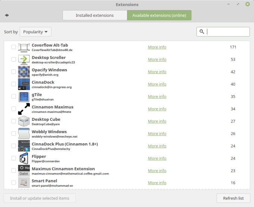Select the Coverflow Alt-Tab title text

(x=50, y=45)
